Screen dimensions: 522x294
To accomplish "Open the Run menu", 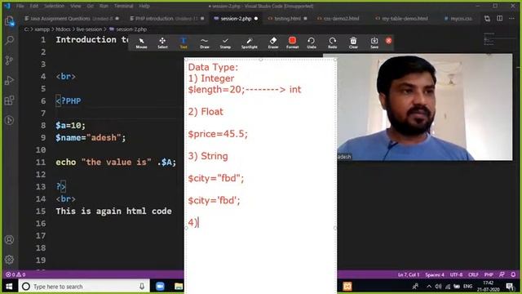I will [104, 6].
